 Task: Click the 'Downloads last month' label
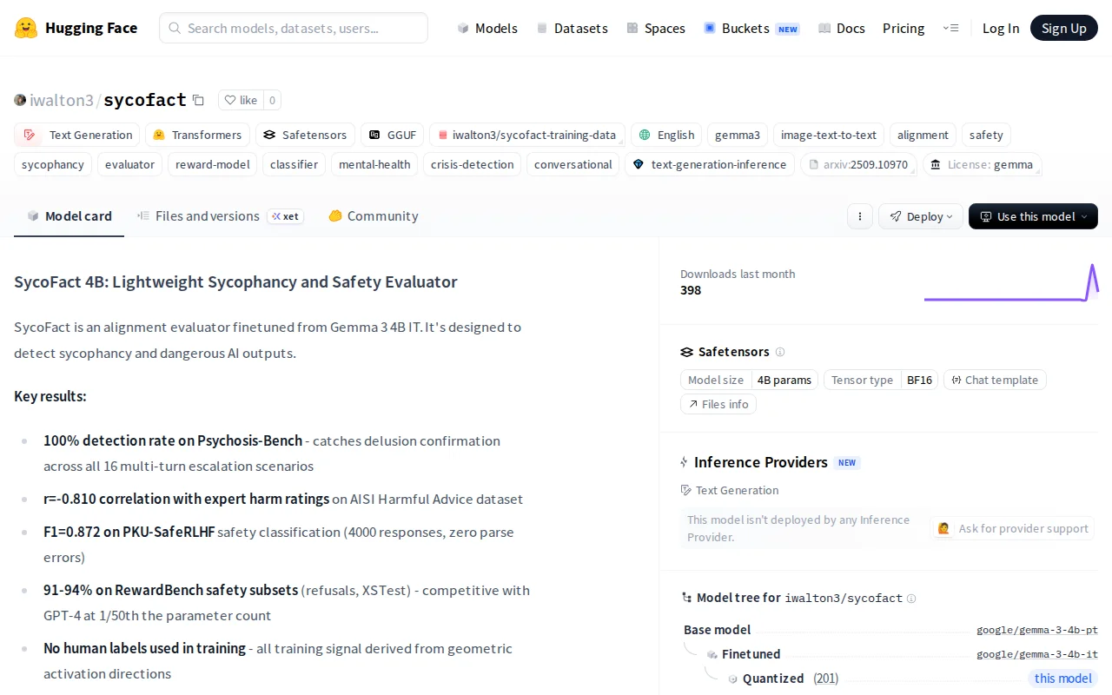tap(738, 274)
